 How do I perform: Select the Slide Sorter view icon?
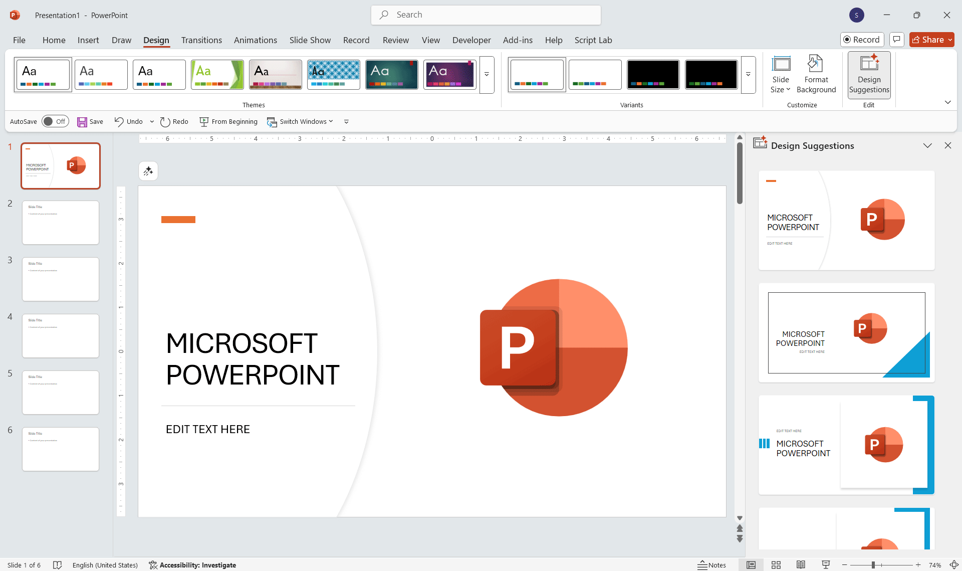[x=776, y=565]
